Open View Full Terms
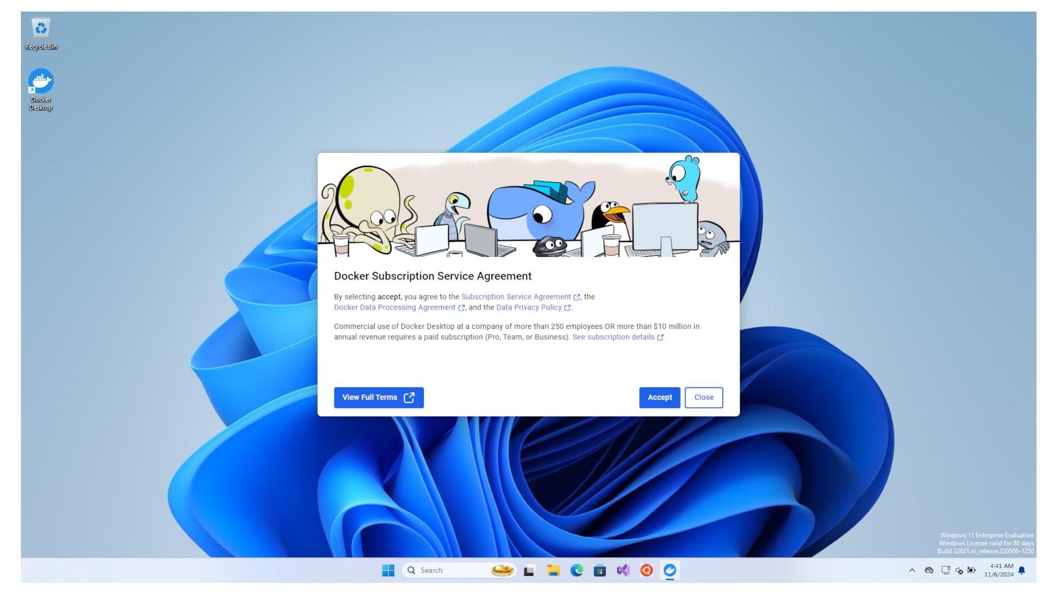Viewport: 1058px width, 595px height. tap(378, 397)
